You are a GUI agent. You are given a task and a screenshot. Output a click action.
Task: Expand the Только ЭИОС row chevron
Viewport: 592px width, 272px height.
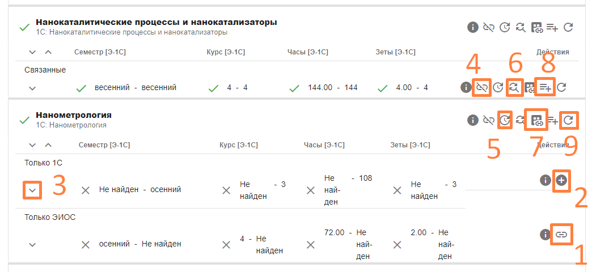point(32,244)
